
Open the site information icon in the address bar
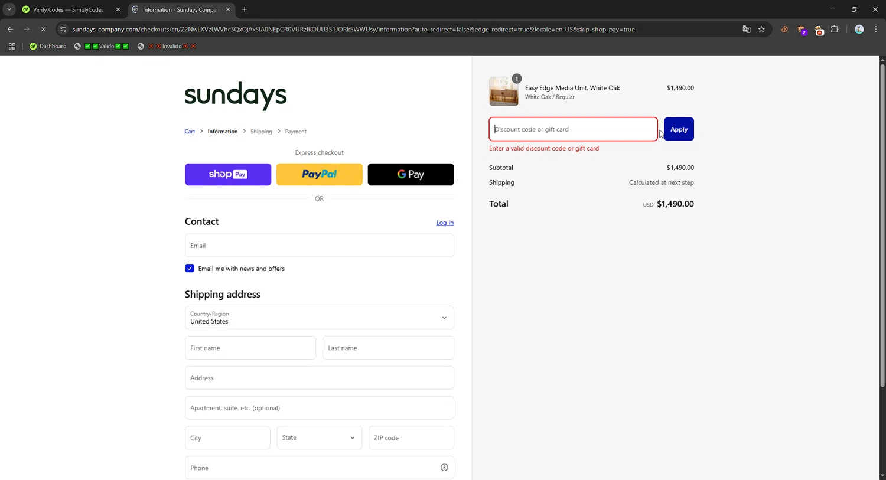tap(63, 29)
